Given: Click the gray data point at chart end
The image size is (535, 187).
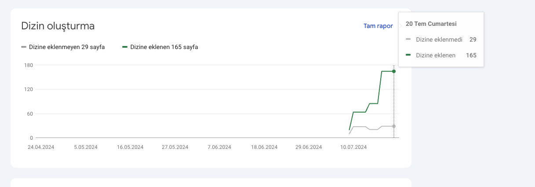Looking at the screenshot, I should [394, 126].
